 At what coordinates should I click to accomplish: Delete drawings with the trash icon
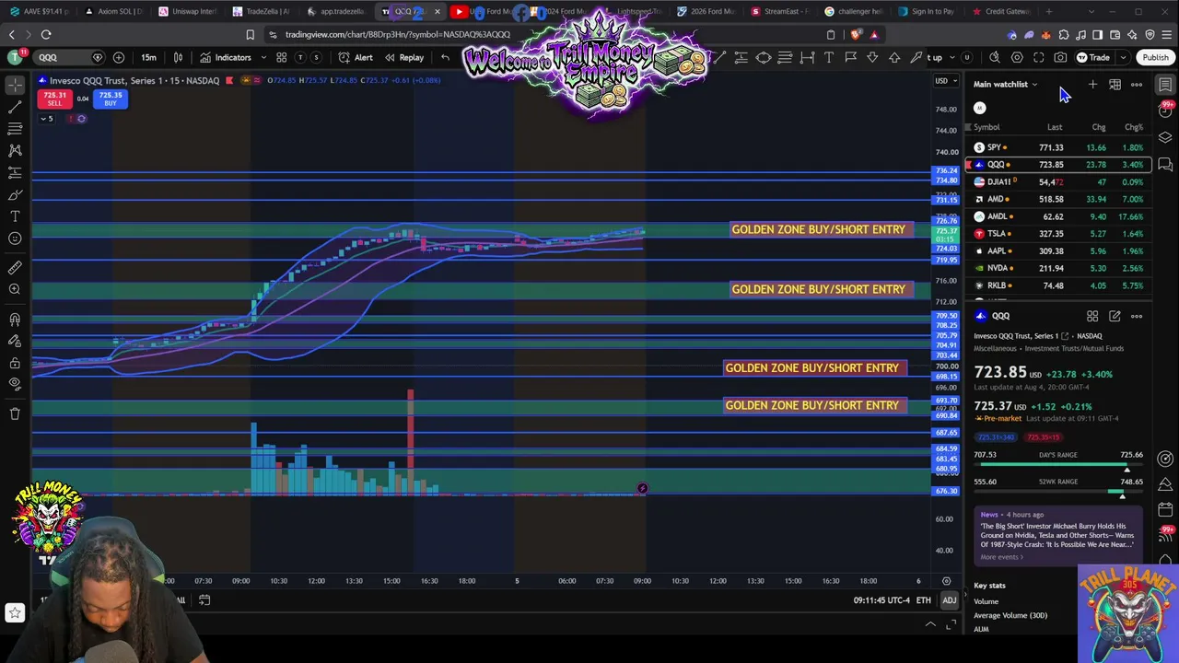(15, 414)
